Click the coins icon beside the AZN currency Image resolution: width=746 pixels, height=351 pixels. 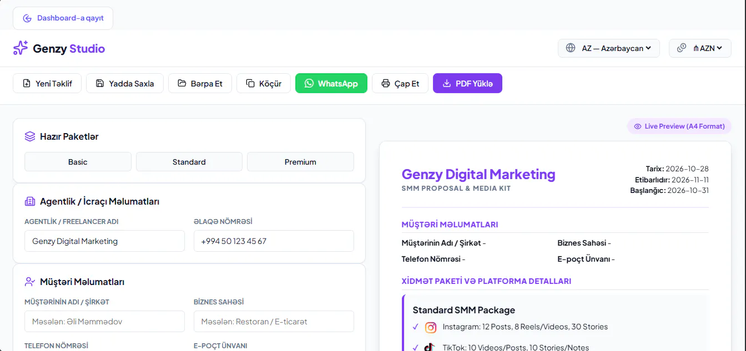pos(682,48)
